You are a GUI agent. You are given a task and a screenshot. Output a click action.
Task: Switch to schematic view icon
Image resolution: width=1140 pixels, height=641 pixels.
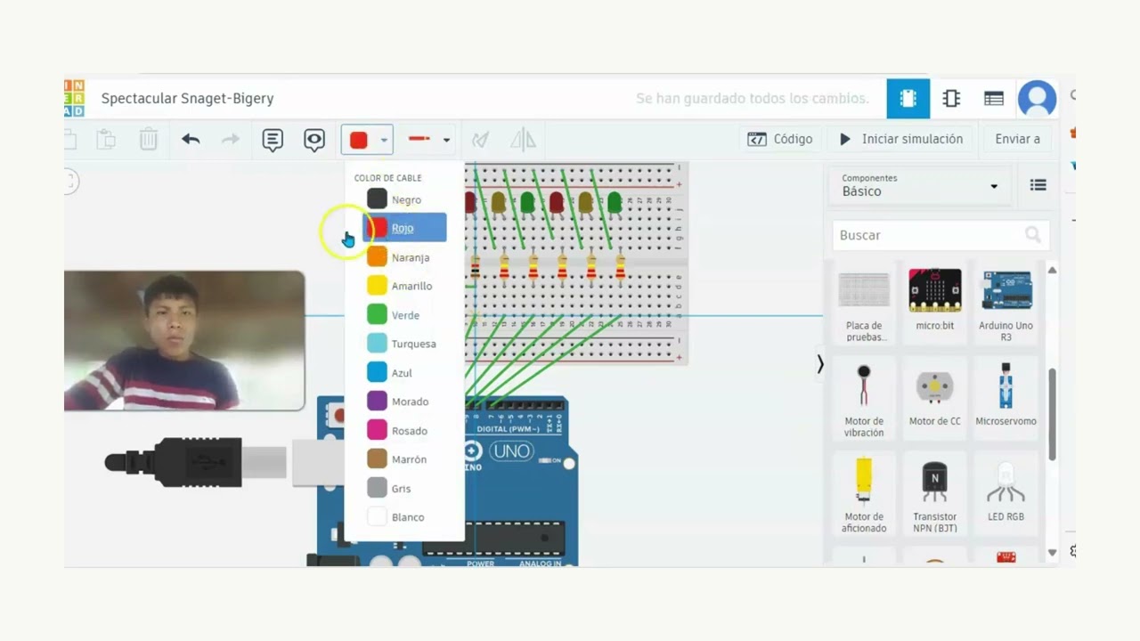(x=951, y=99)
